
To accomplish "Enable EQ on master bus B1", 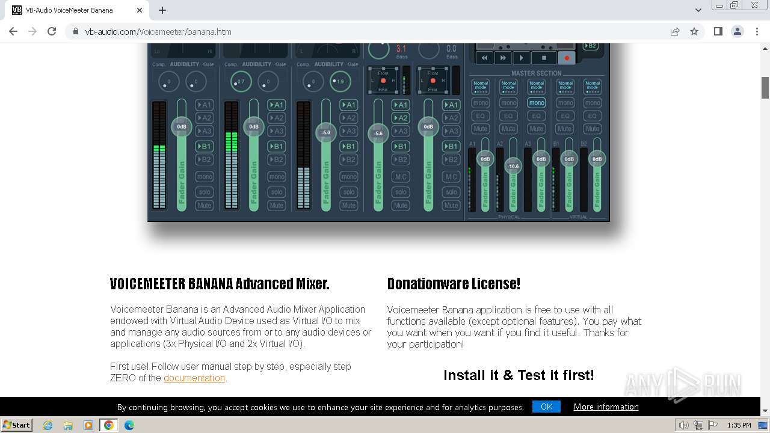I will tap(565, 116).
